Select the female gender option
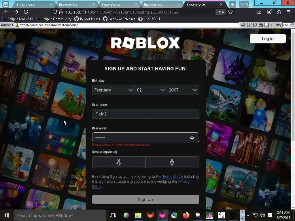 pos(119,162)
